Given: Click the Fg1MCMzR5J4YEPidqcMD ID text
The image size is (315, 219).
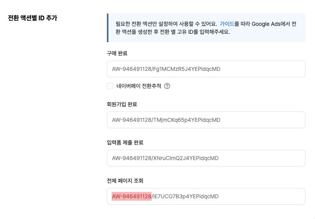Looking at the screenshot, I should tap(187, 69).
